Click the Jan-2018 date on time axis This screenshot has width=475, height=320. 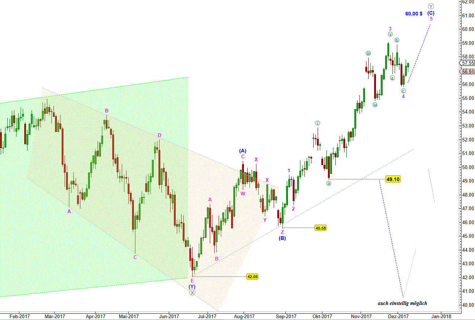pyautogui.click(x=441, y=316)
